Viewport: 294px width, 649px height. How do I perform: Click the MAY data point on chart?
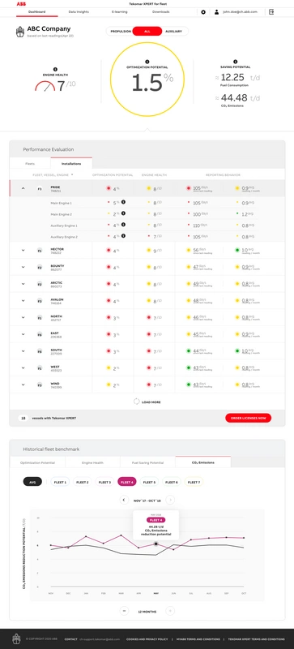coord(156,544)
